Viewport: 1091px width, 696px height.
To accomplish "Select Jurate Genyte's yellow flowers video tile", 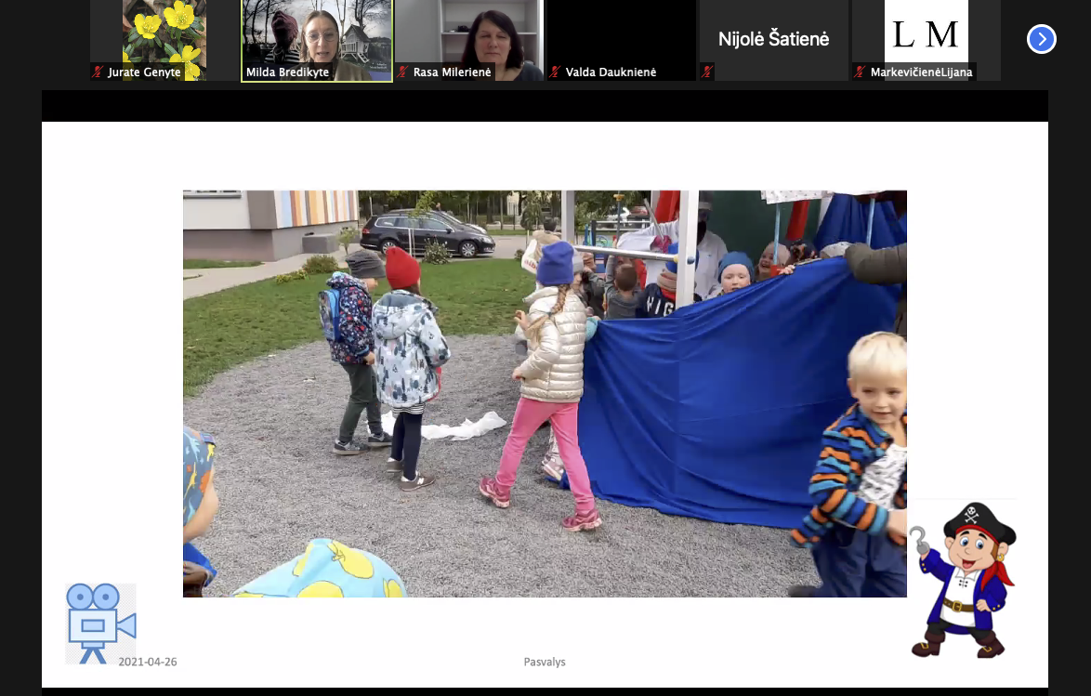I will (164, 40).
